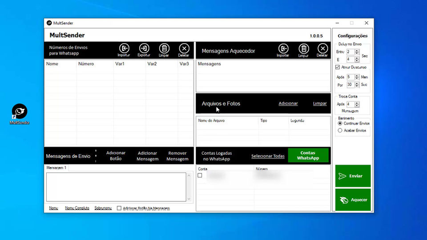
Task: Delete selected number with Deletar icon
Action: point(184,50)
